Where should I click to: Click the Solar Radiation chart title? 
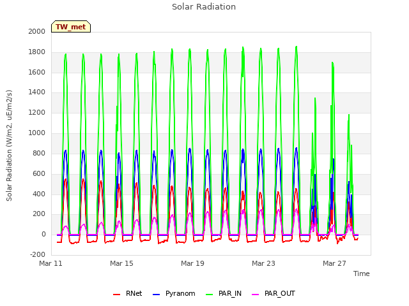pyautogui.click(x=204, y=7)
